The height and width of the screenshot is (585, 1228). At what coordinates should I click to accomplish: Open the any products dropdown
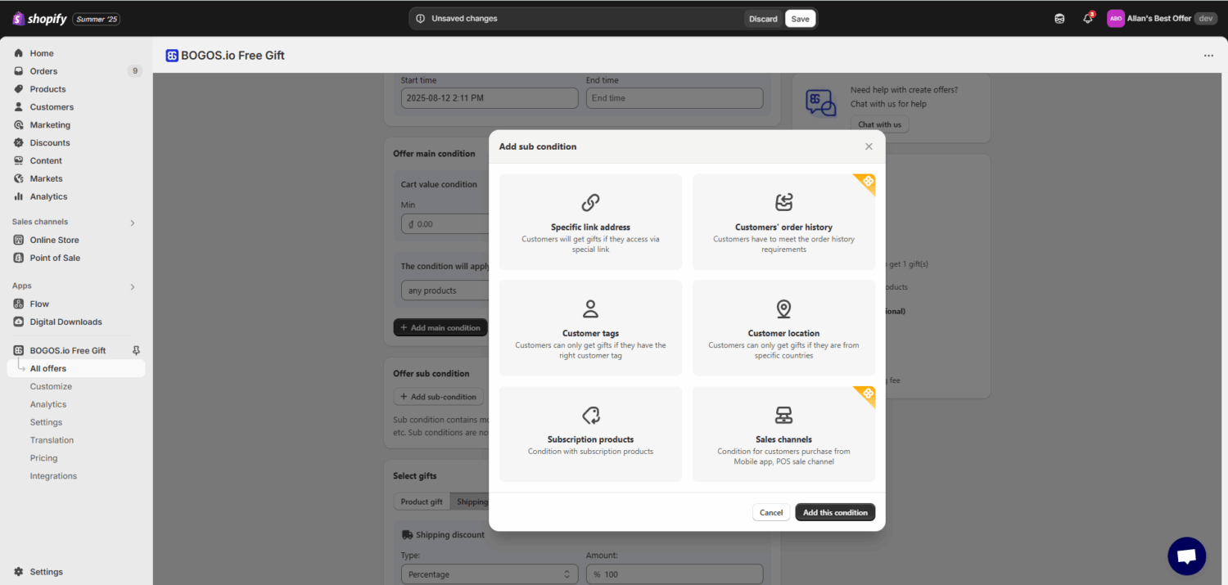pyautogui.click(x=445, y=290)
